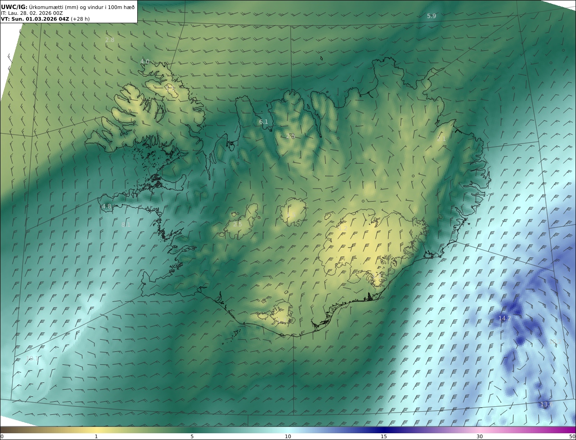Click the '10' tick on the color scale

288,436
